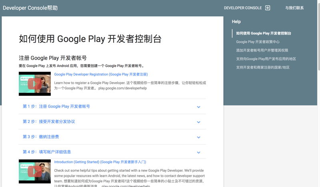
Task: Open 支持向Google Play用户发布应用的地区 sidebar item
Action: [266, 59]
